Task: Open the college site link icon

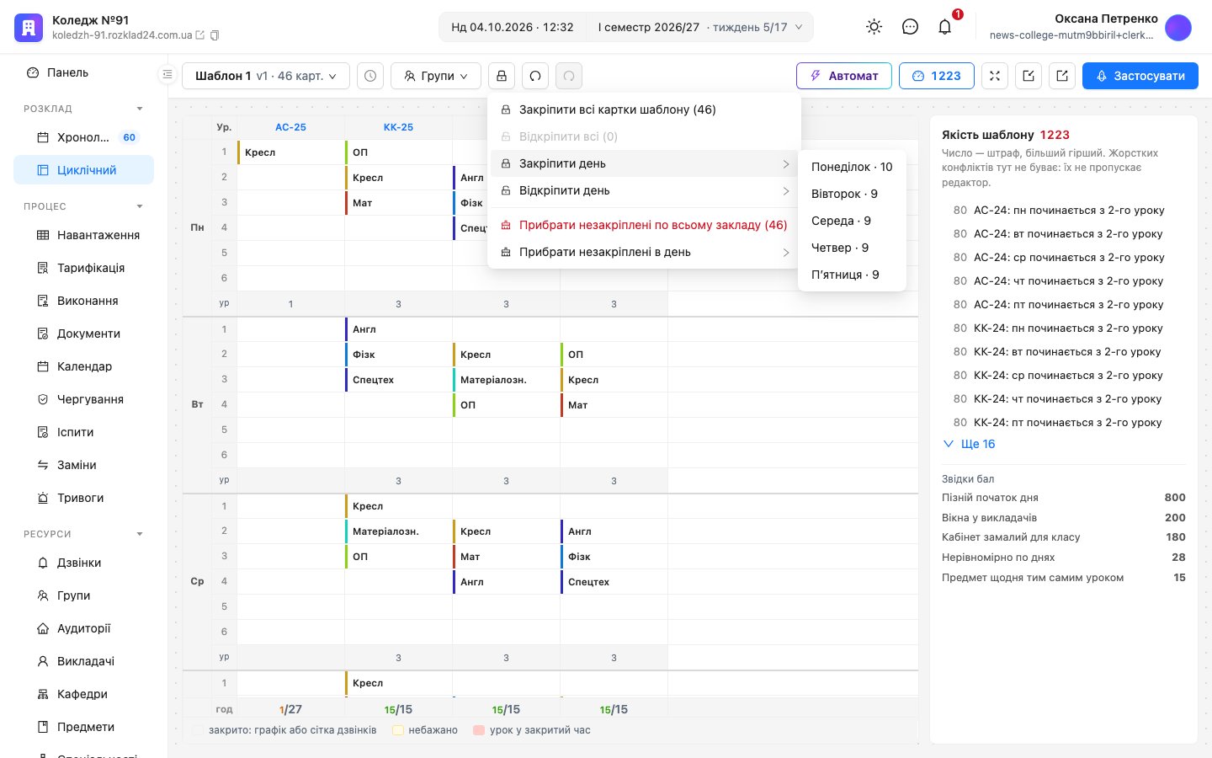Action: click(x=200, y=35)
